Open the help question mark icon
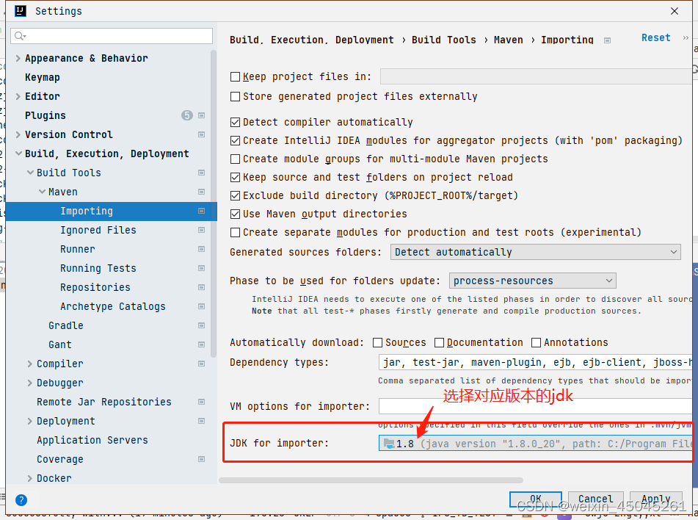Screen dimensions: 698x520 [x=21, y=500]
